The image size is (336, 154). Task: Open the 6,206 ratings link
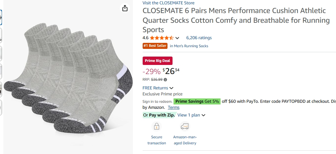tap(199, 38)
